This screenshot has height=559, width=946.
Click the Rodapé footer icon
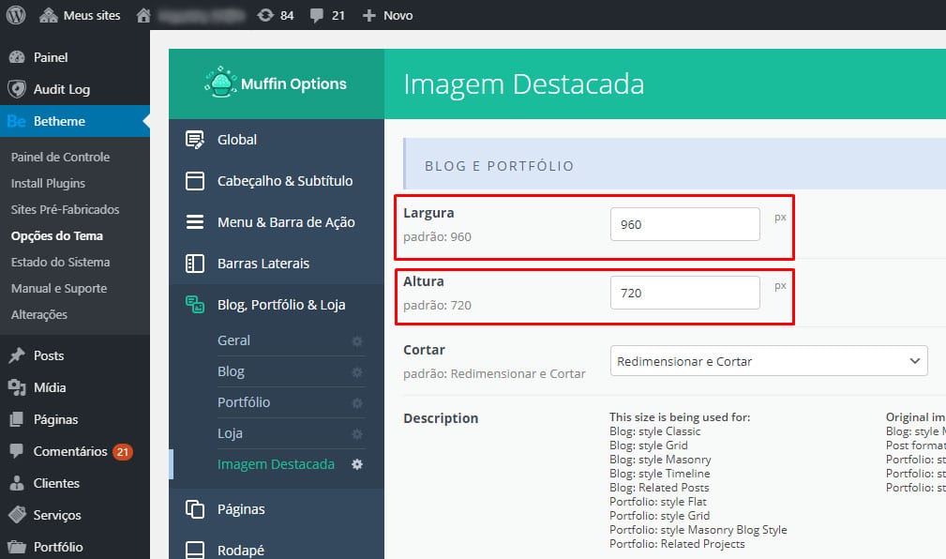[195, 550]
